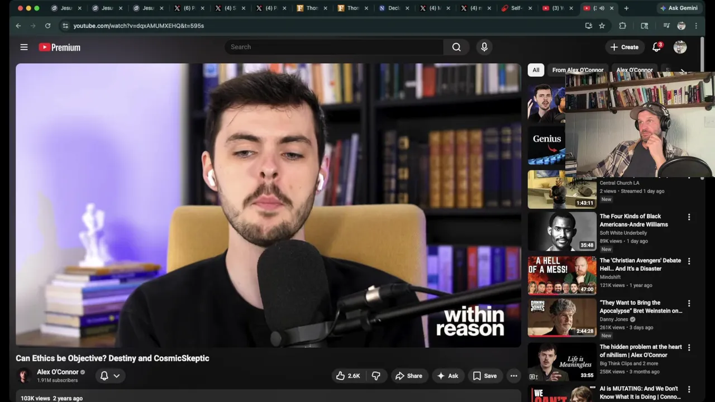Click the install app icon in address bar
The height and width of the screenshot is (402, 715).
(588, 26)
